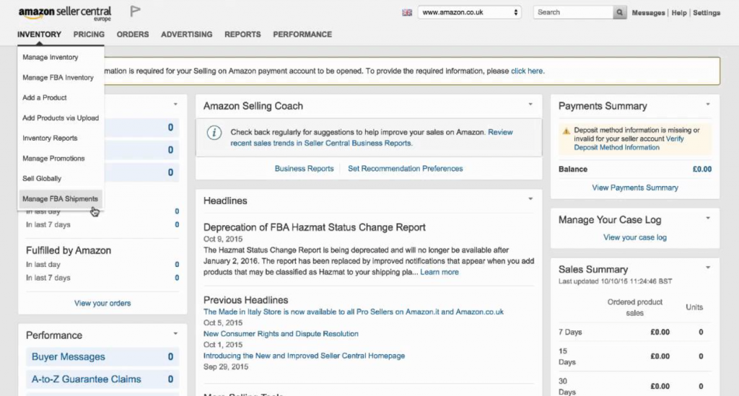The image size is (739, 396).
Task: Follow the 'click here' link in banner
Action: click(x=527, y=71)
